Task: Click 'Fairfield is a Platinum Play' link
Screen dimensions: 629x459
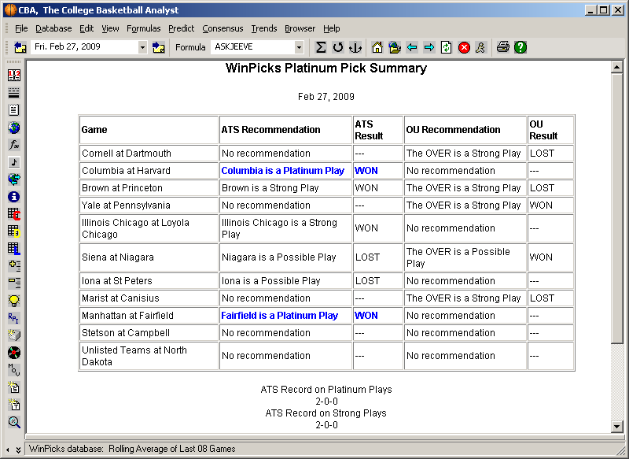Action: (x=280, y=316)
